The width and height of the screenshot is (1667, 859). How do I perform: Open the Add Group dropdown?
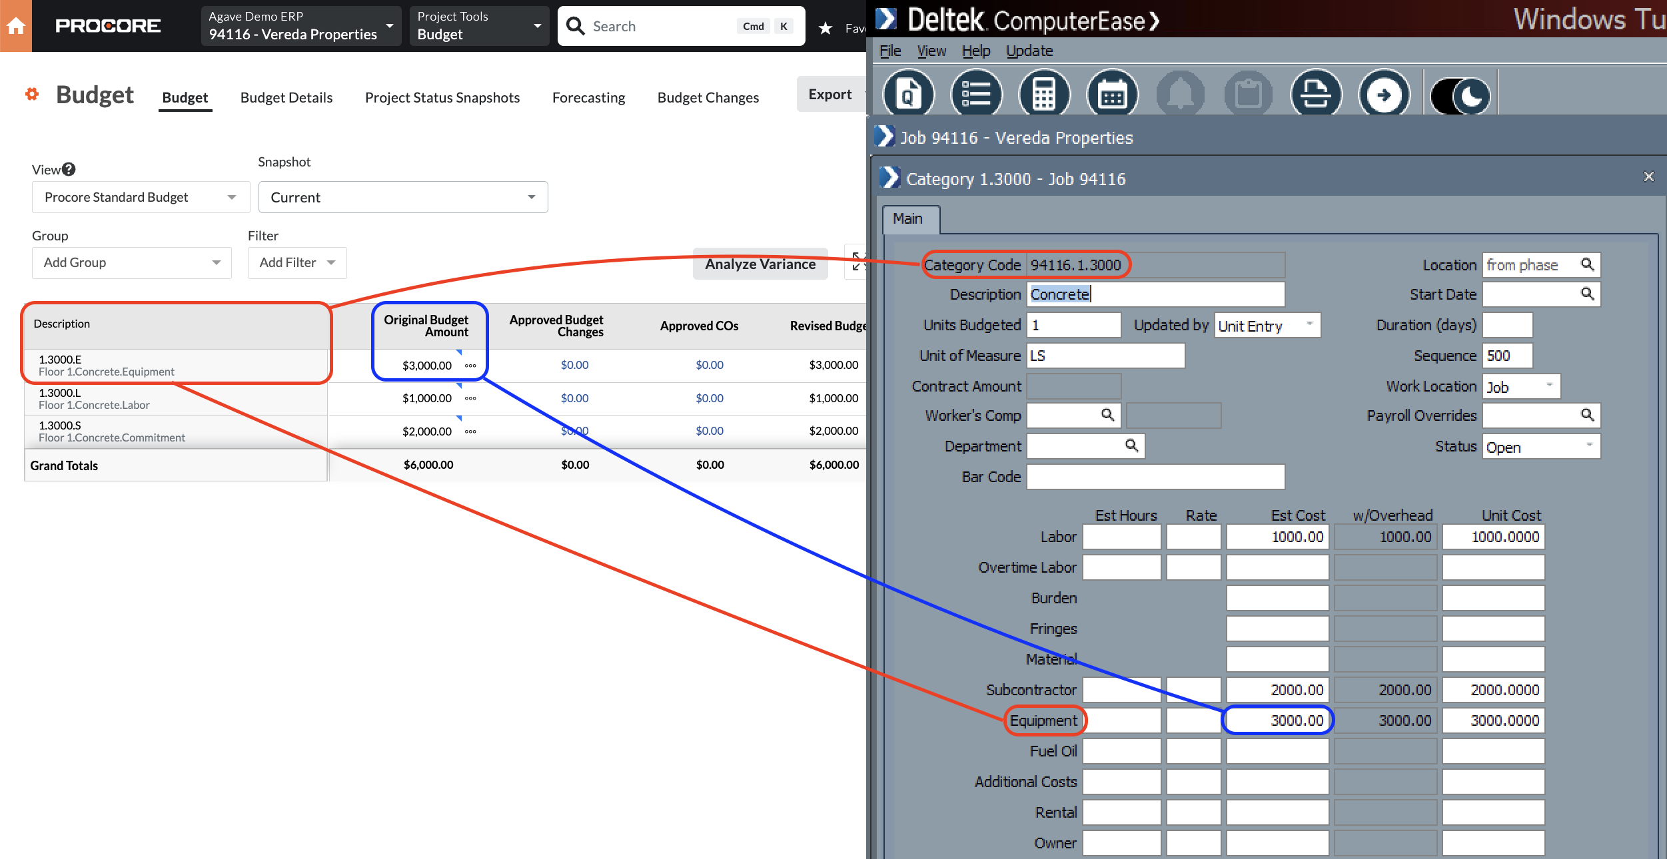coord(132,262)
